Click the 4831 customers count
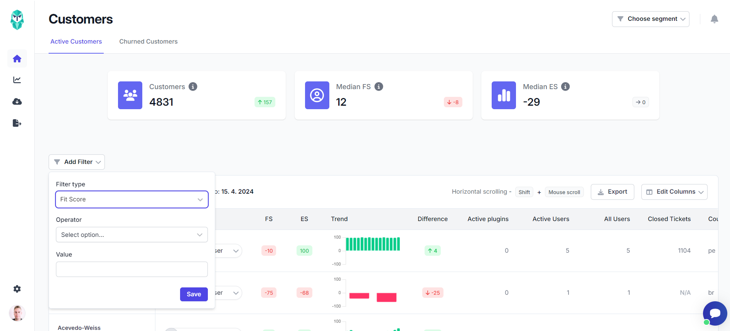The image size is (730, 331). click(161, 102)
